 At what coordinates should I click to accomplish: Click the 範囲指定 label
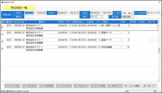click(7, 15)
